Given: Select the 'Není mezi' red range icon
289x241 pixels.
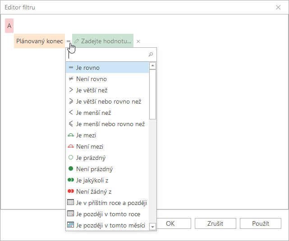Looking at the screenshot, I should tap(71, 146).
